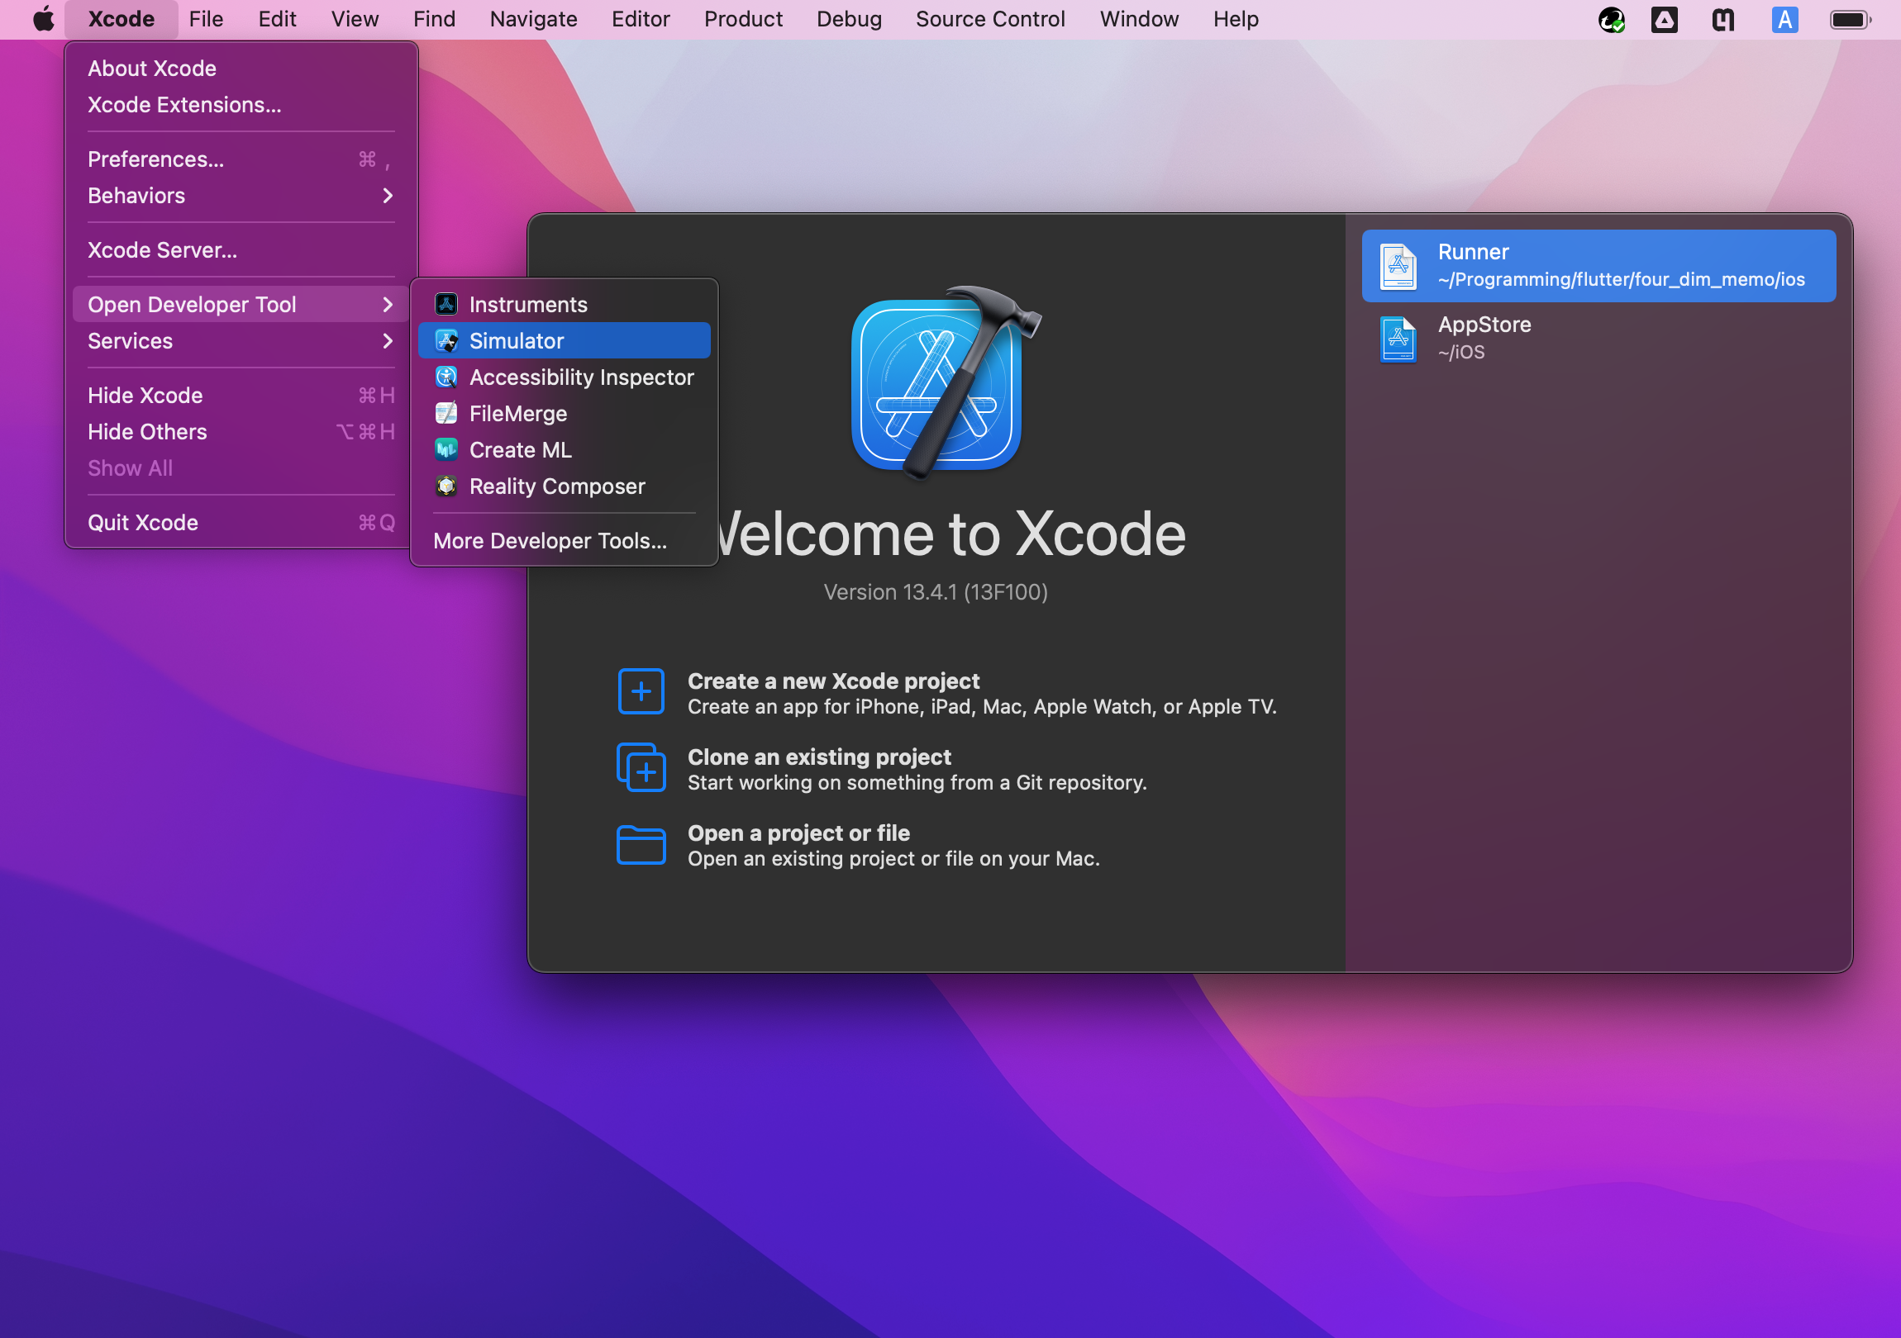Open the Debug menu
Screen dimensions: 1901x1338
(849, 19)
